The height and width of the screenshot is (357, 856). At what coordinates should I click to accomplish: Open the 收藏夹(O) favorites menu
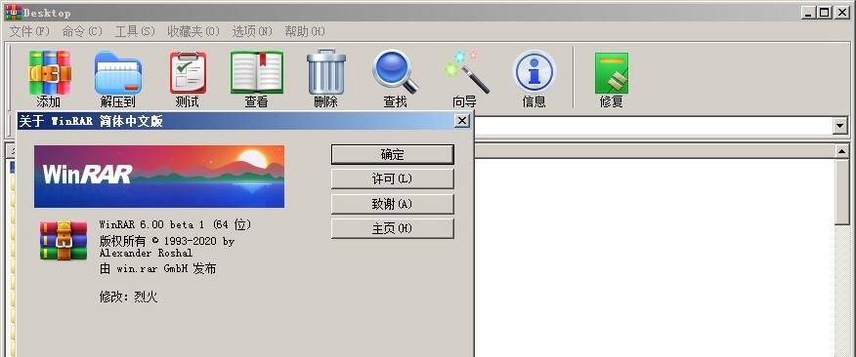193,31
